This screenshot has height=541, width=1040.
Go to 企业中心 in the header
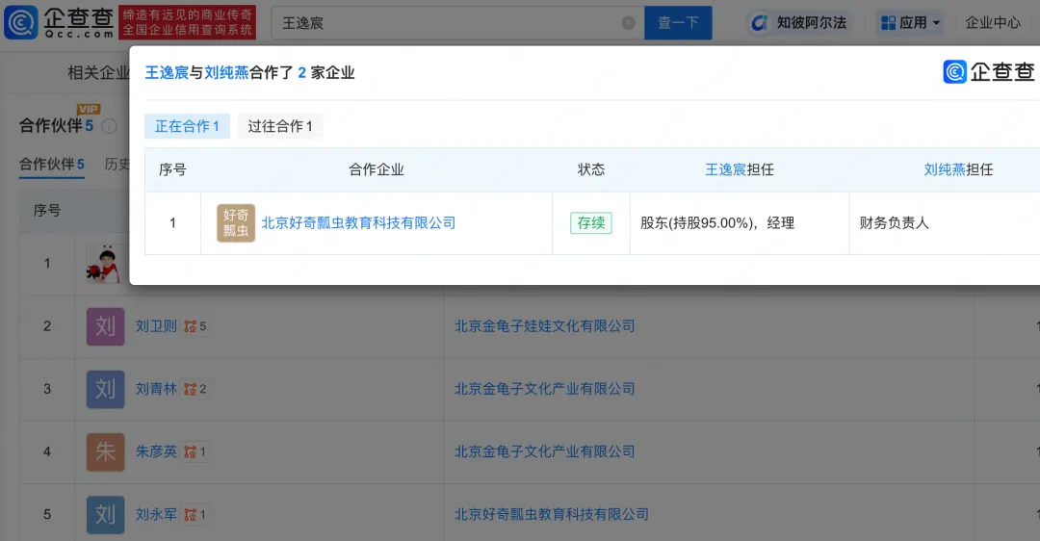pyautogui.click(x=993, y=22)
